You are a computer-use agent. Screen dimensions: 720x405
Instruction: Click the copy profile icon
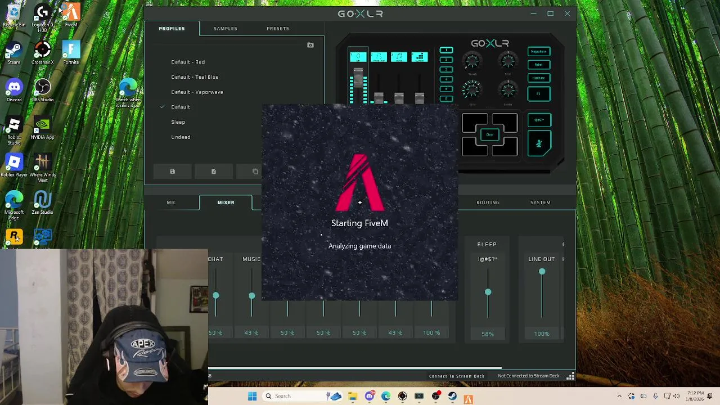[x=255, y=172]
